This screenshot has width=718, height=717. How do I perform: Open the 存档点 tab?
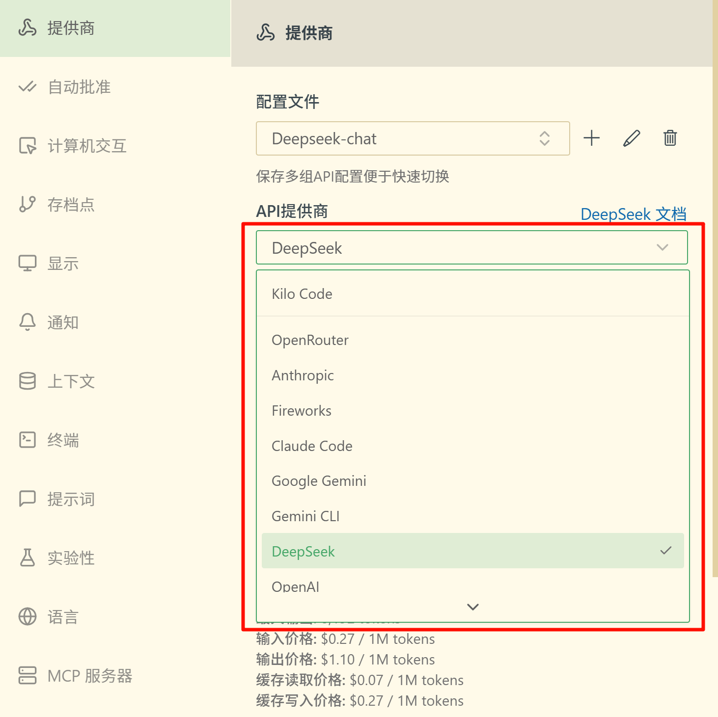pyautogui.click(x=115, y=205)
